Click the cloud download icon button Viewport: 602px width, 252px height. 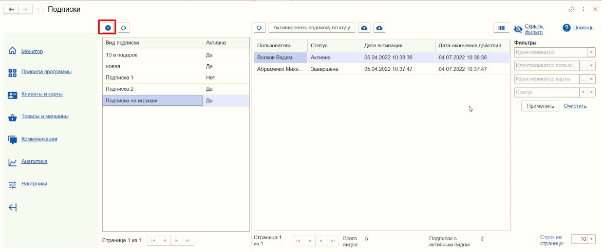pyautogui.click(x=379, y=28)
